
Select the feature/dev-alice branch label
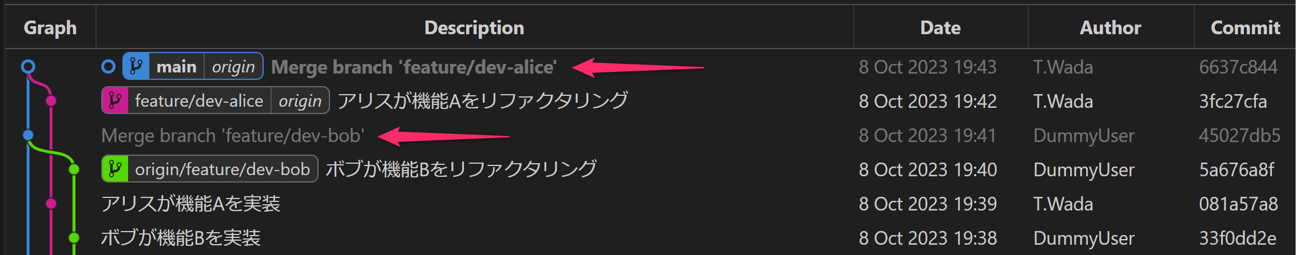point(198,101)
